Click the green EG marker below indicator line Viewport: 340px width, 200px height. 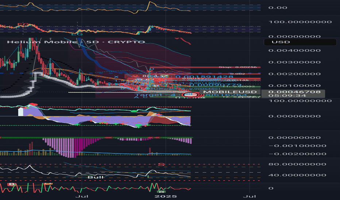[x=77, y=34]
